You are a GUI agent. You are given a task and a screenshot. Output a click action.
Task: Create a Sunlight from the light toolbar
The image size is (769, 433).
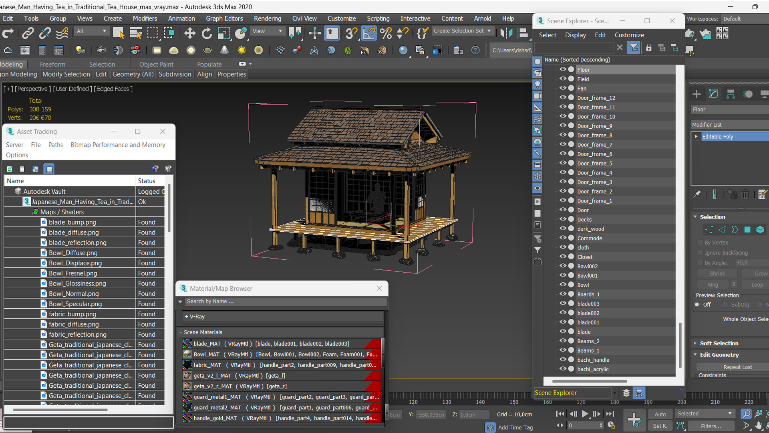coord(242,50)
